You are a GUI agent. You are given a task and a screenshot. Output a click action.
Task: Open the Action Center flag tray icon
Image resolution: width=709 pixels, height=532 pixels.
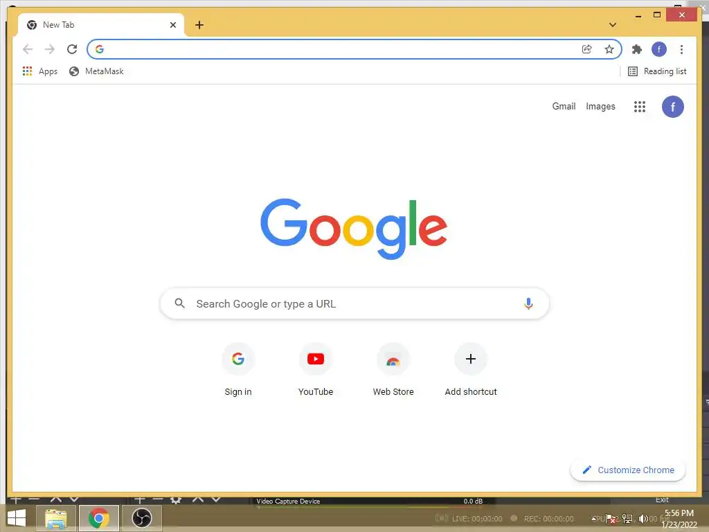[611, 518]
